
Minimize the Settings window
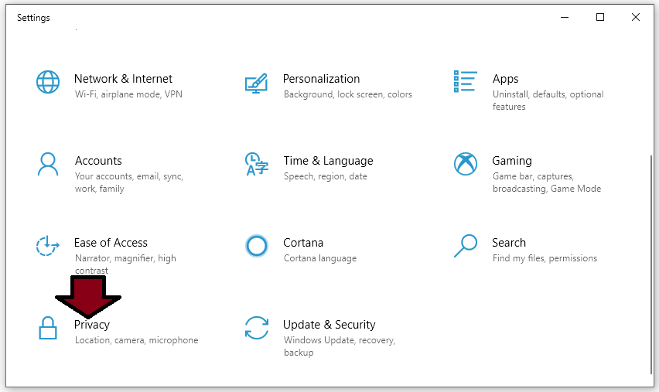pos(565,17)
